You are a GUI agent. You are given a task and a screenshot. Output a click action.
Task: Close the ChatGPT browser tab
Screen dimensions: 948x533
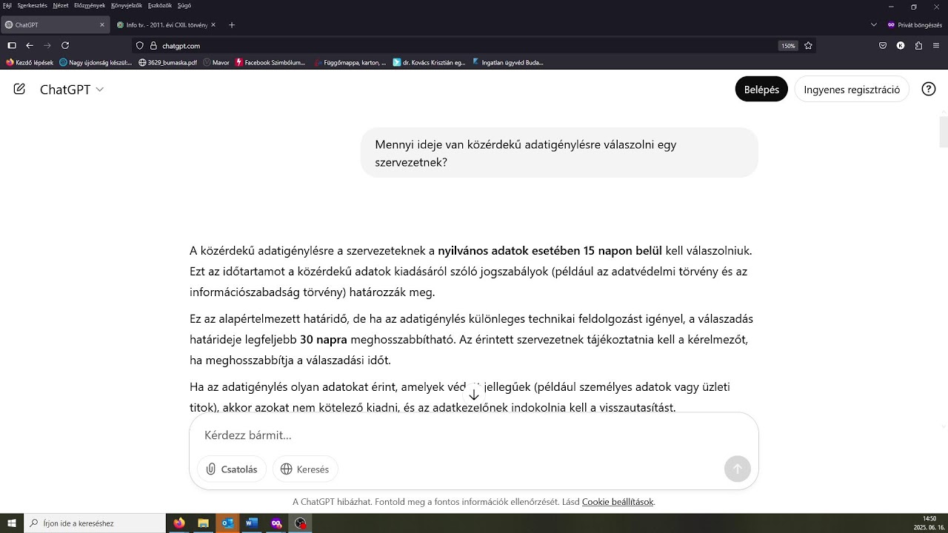click(x=102, y=24)
